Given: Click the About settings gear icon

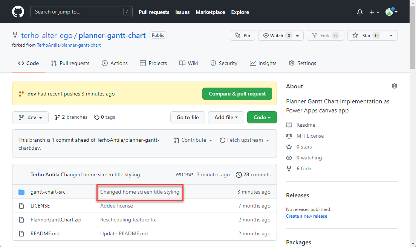Looking at the screenshot, I should pos(394,86).
